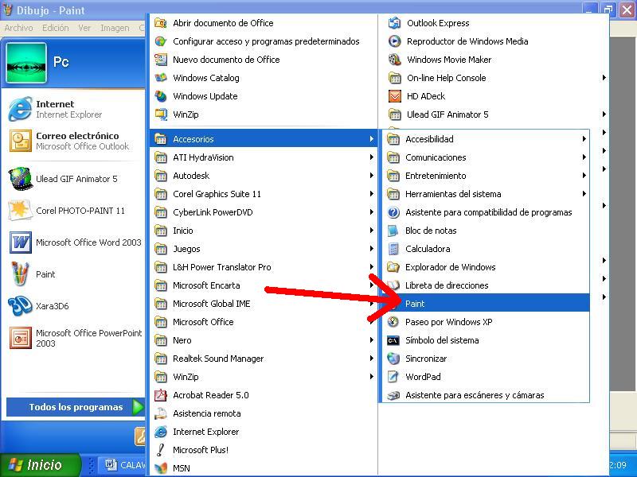Launch WordPad
This screenshot has height=477, width=637.
486,376
